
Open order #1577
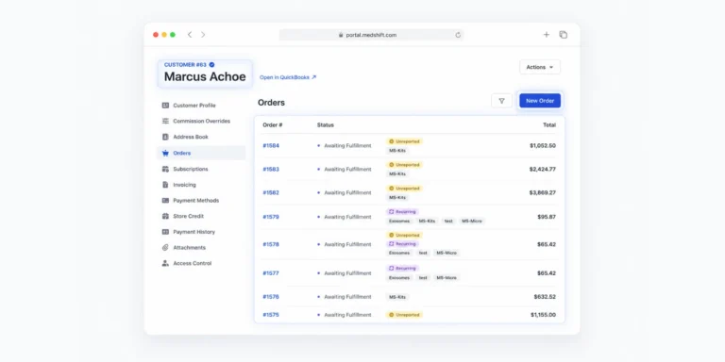(x=271, y=272)
